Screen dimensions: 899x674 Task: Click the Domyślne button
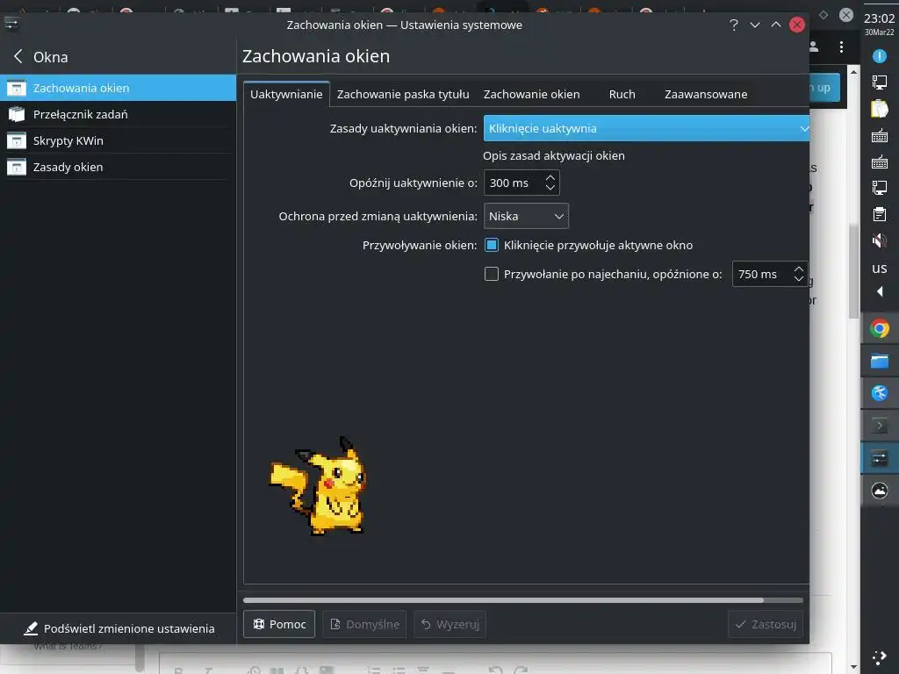pyautogui.click(x=364, y=624)
